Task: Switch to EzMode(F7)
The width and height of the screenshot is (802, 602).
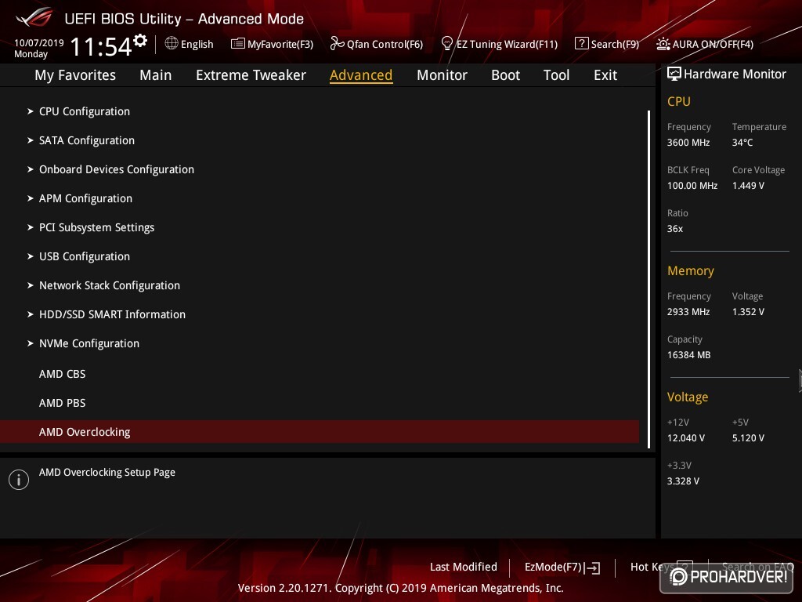Action: click(x=553, y=568)
